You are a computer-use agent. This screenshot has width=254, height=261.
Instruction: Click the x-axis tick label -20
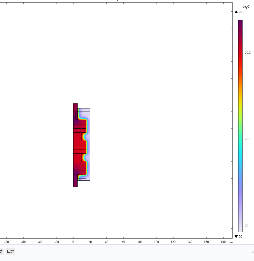pyautogui.click(x=57, y=242)
